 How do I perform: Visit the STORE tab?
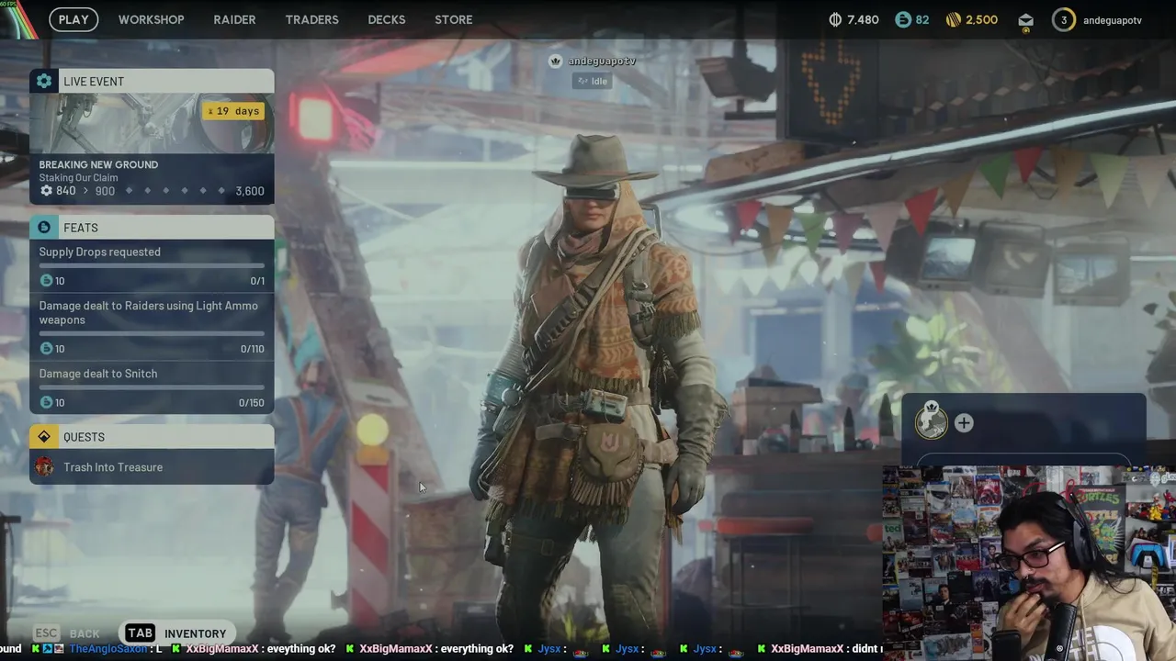coord(453,19)
